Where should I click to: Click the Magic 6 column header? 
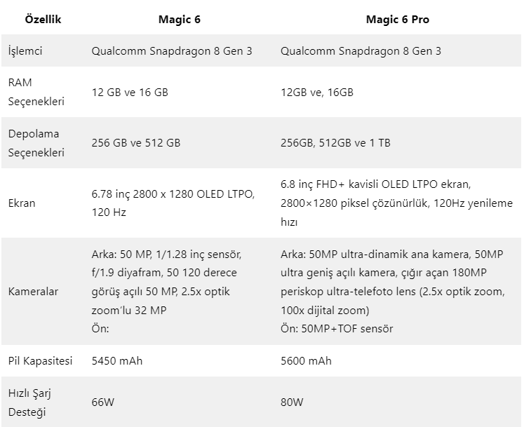click(179, 20)
